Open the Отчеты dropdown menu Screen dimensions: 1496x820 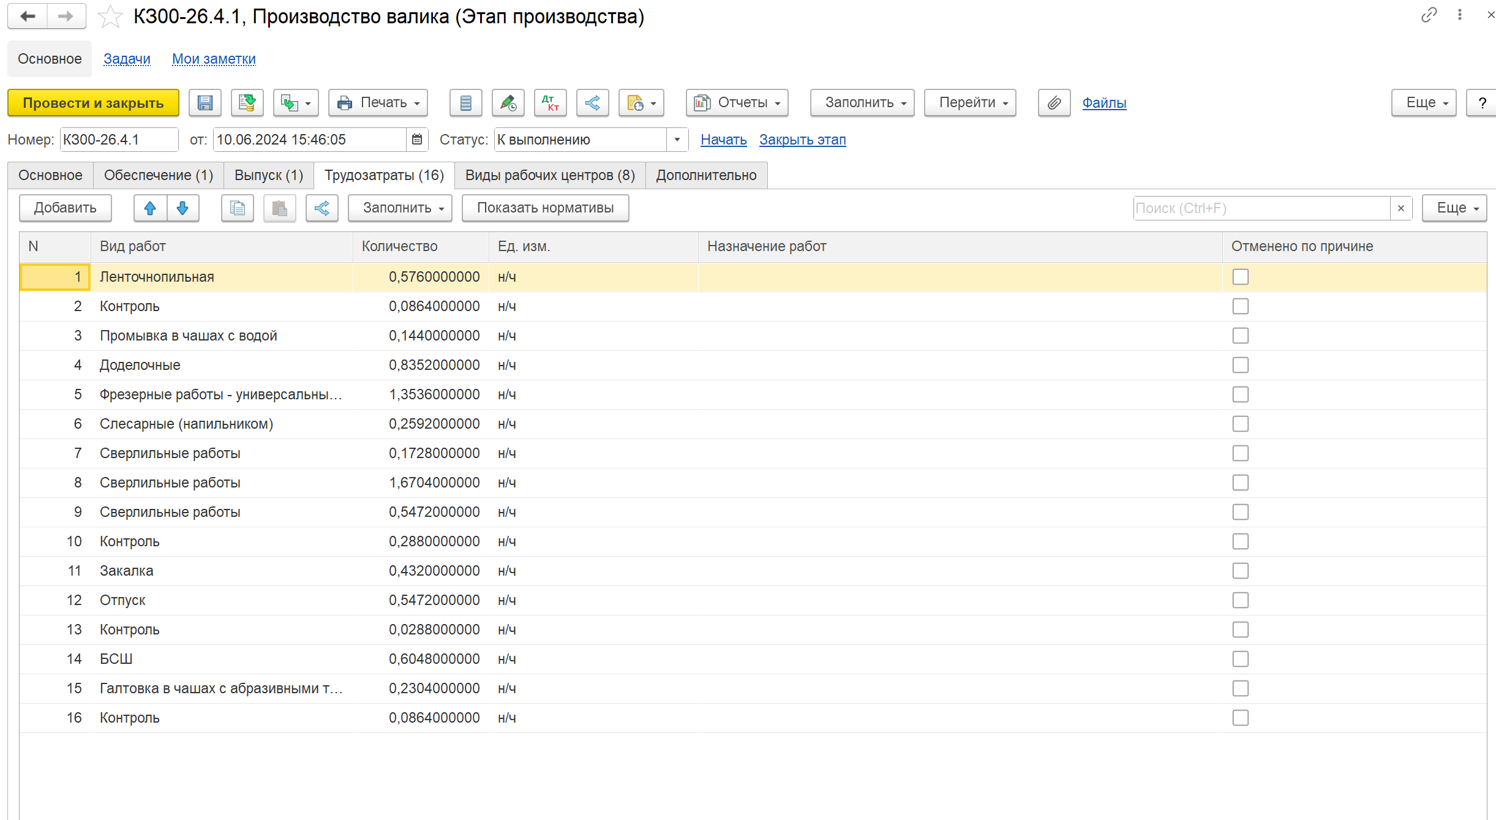[737, 103]
